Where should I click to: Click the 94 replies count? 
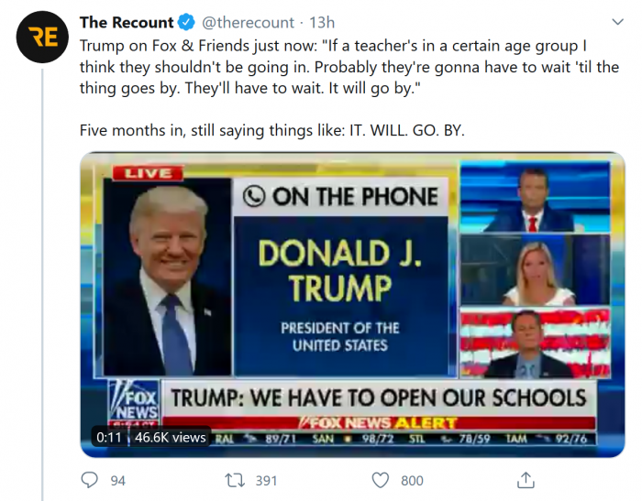pyautogui.click(x=117, y=480)
